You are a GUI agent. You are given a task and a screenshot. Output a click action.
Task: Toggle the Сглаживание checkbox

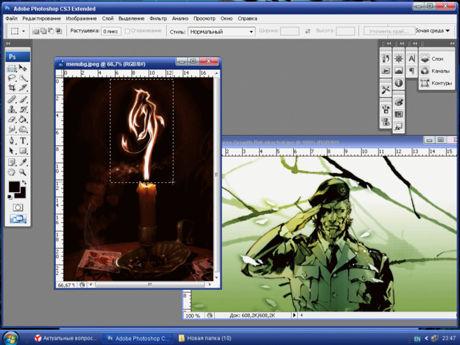[x=127, y=31]
